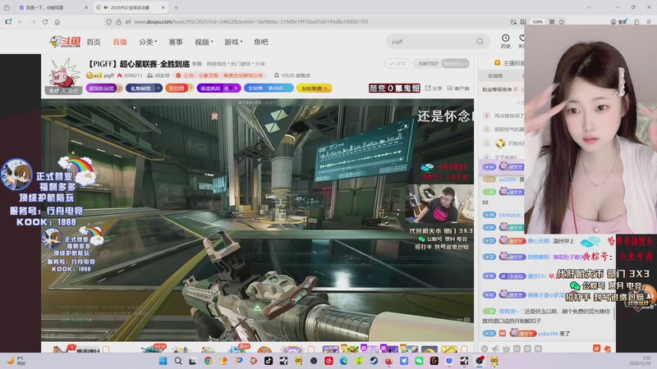This screenshot has width=657, height=369.
Task: Expand the 特别关注 dropdown button
Action: (x=456, y=64)
